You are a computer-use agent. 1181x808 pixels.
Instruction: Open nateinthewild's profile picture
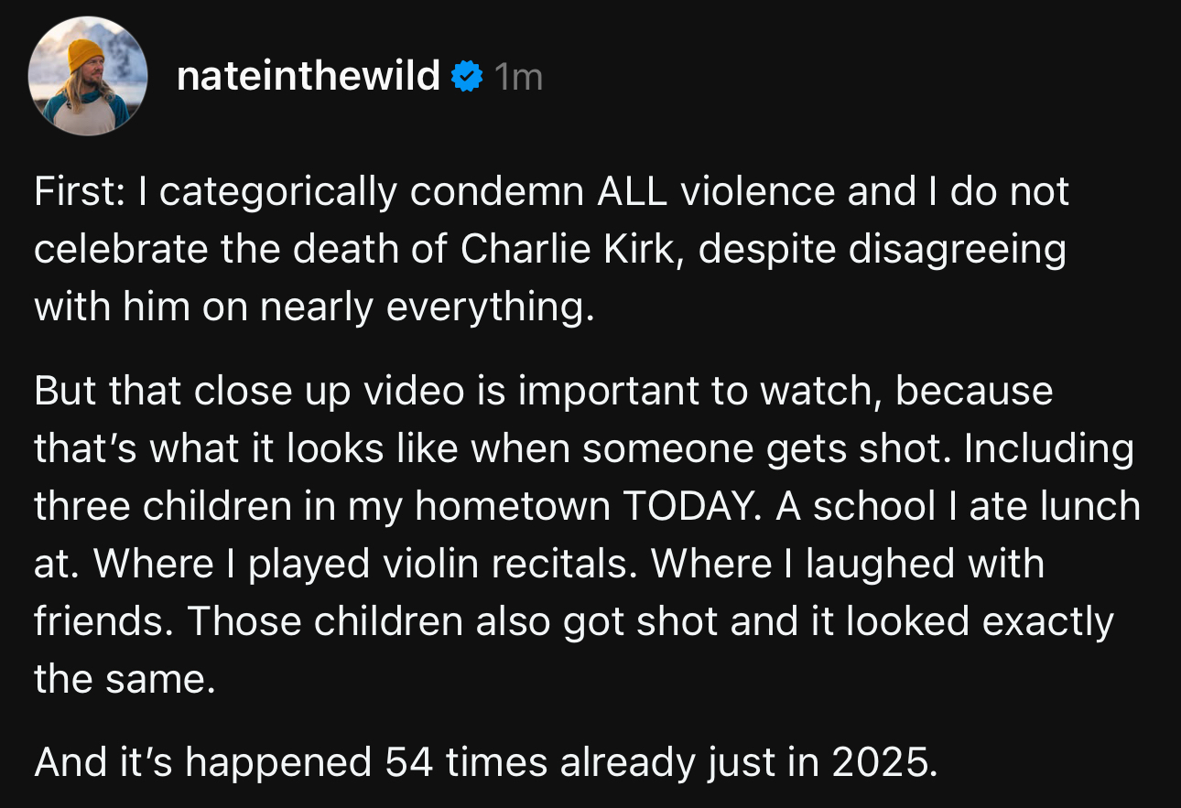pos(88,76)
